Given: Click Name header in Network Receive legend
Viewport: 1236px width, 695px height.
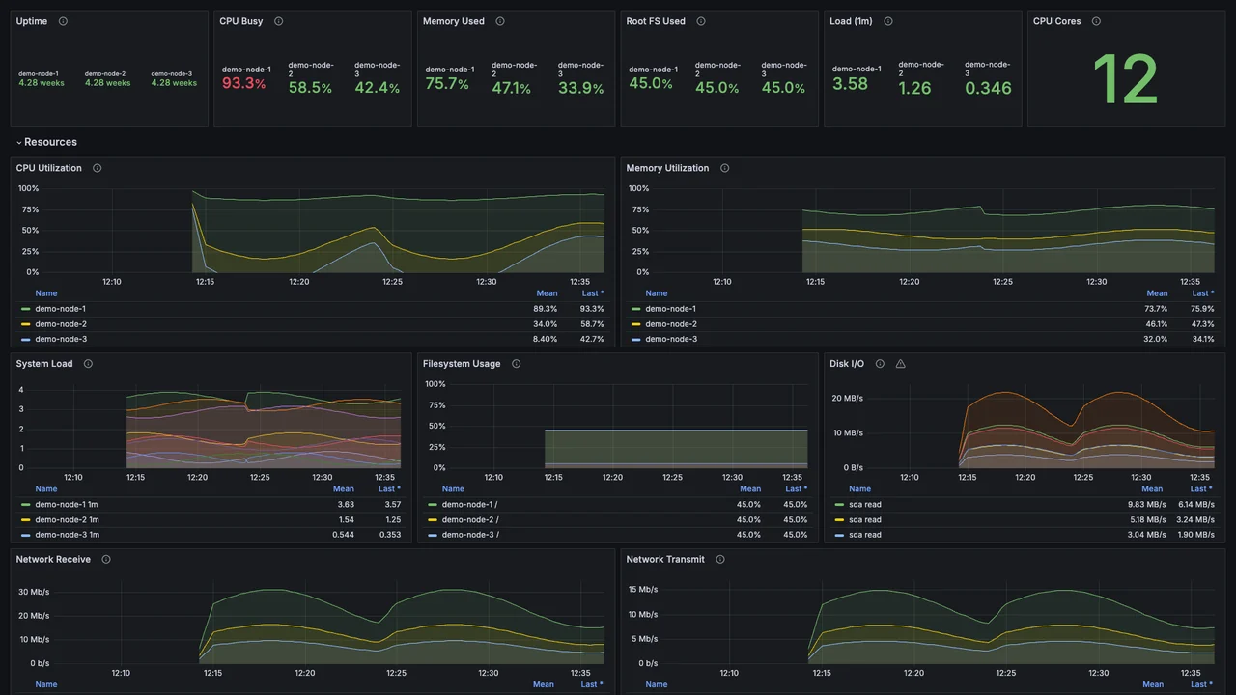Looking at the screenshot, I should click(46, 684).
